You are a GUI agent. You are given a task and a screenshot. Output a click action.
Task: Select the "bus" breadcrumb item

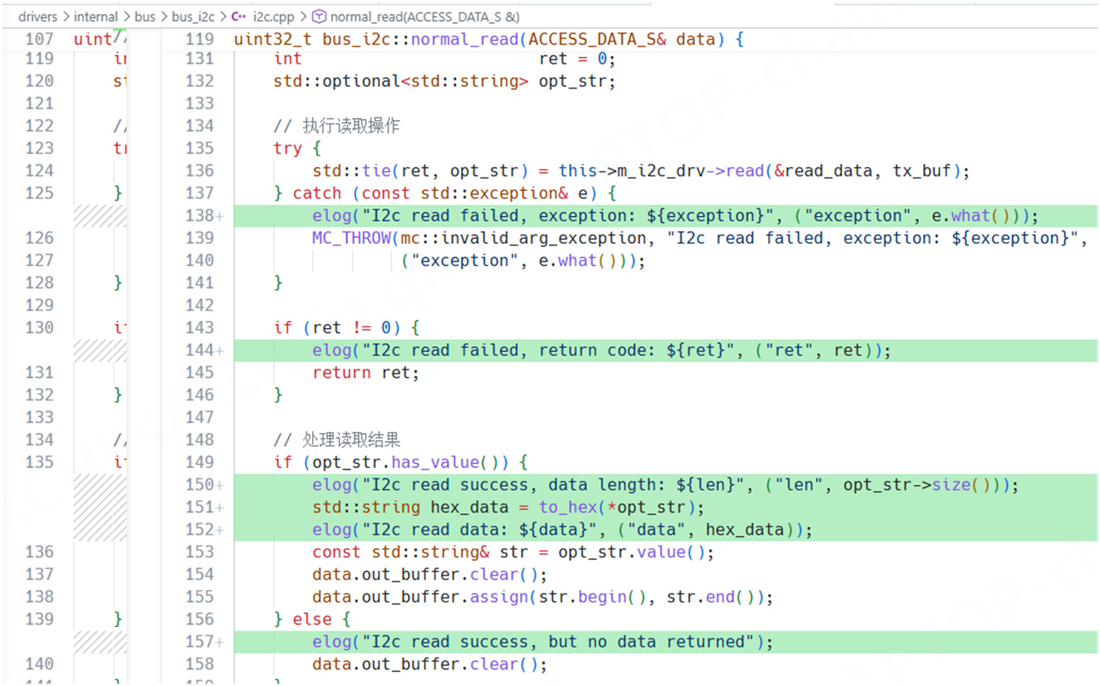[144, 17]
